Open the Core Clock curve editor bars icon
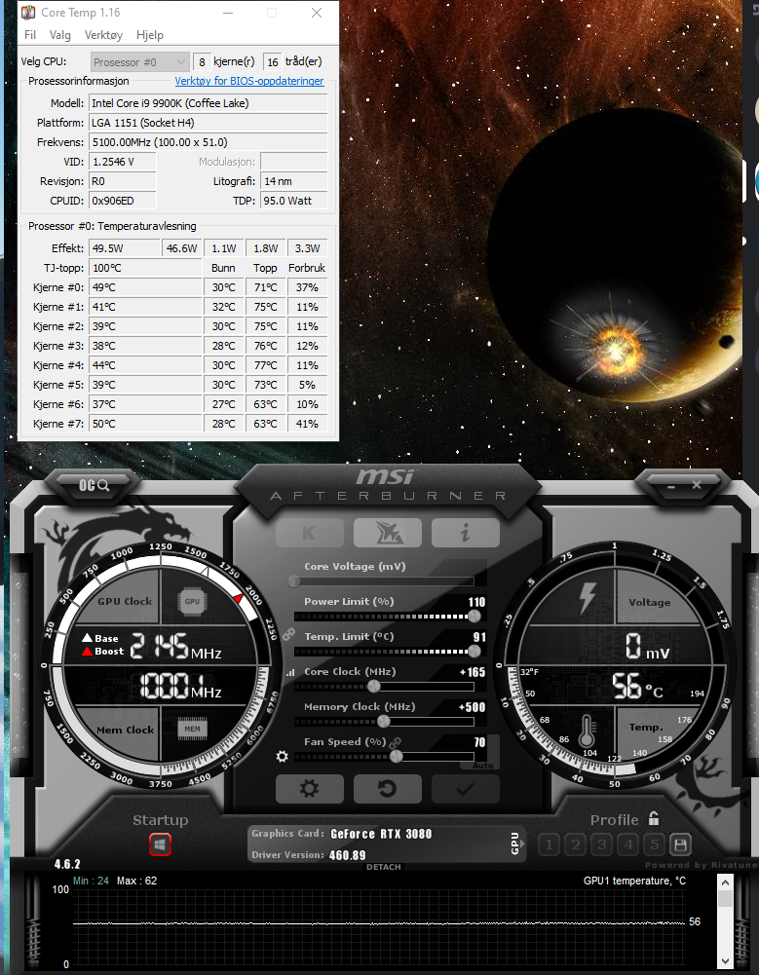This screenshot has width=759, height=975. point(290,672)
